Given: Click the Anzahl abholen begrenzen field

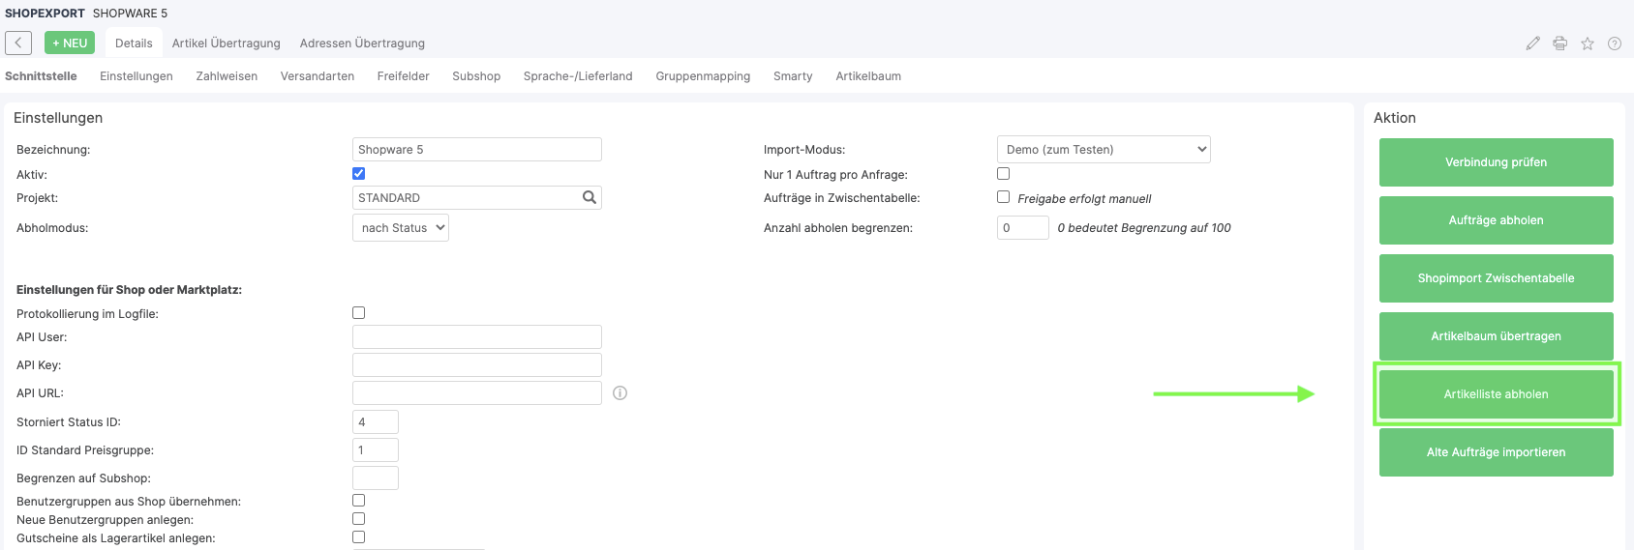Looking at the screenshot, I should 1023,228.
